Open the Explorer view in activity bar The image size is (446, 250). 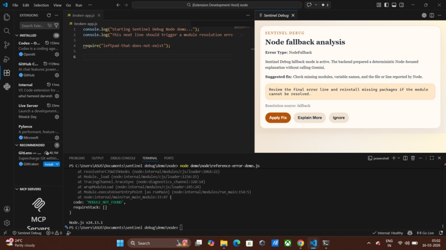(x=7, y=17)
